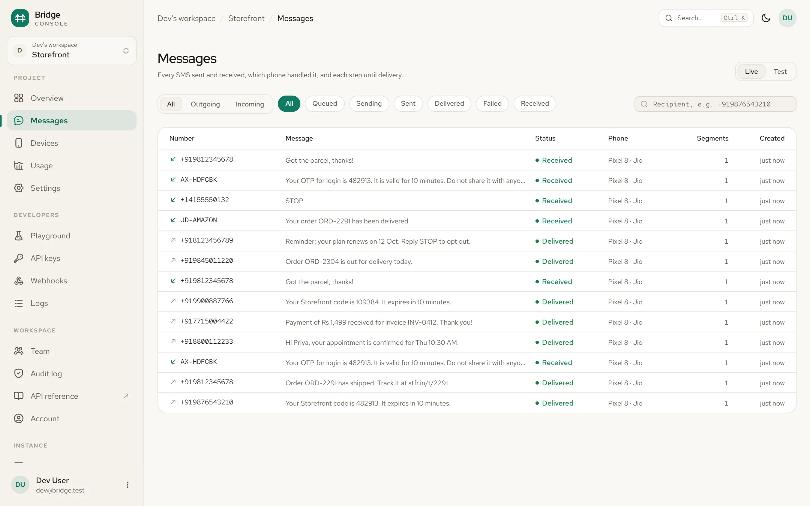Image resolution: width=810 pixels, height=506 pixels.
Task: Go to Dev's workspace breadcrumb
Action: coord(186,18)
